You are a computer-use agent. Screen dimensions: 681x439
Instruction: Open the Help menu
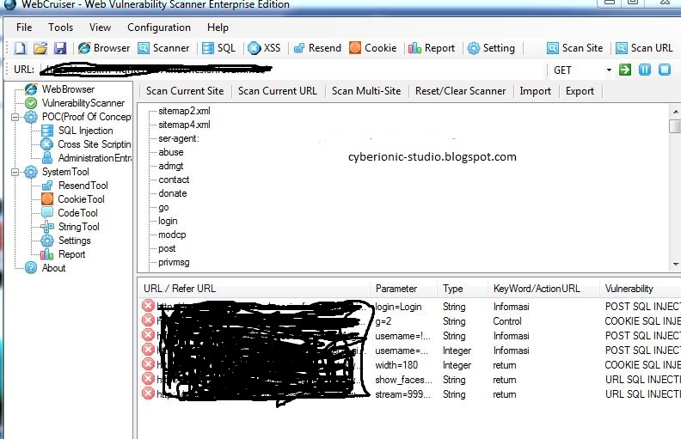[218, 27]
